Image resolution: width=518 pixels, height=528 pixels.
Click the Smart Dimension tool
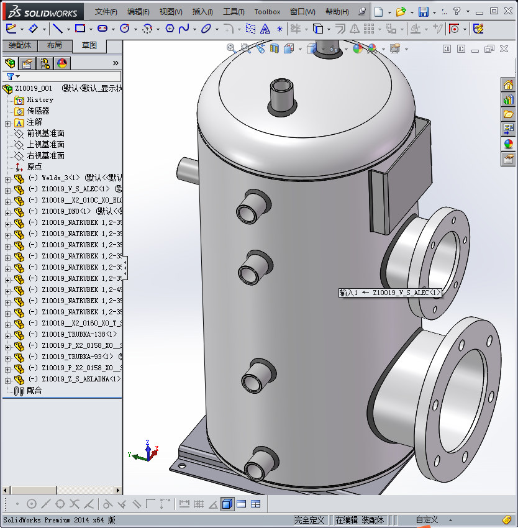34,29
